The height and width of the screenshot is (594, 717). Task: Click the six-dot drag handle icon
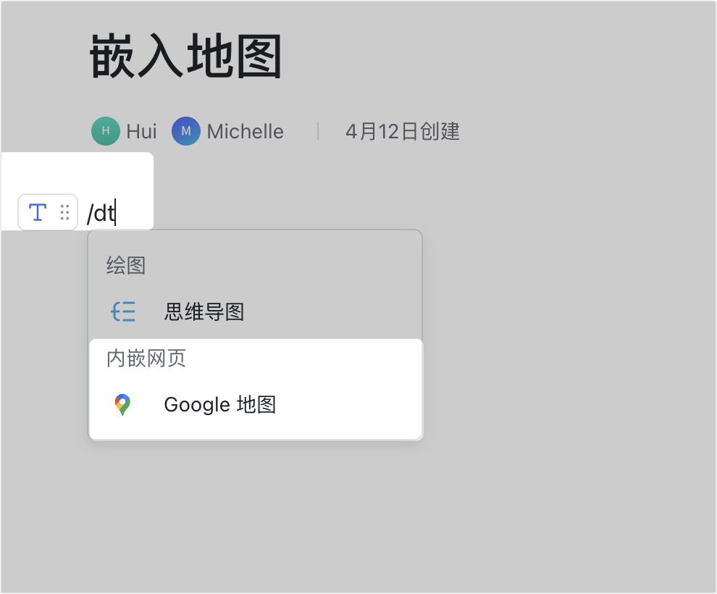[x=64, y=212]
